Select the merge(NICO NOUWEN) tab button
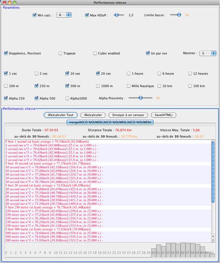Screen dimensions: 220x263 [x=110, y=122]
